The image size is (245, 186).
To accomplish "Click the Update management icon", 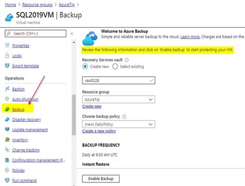I will click(7, 129).
